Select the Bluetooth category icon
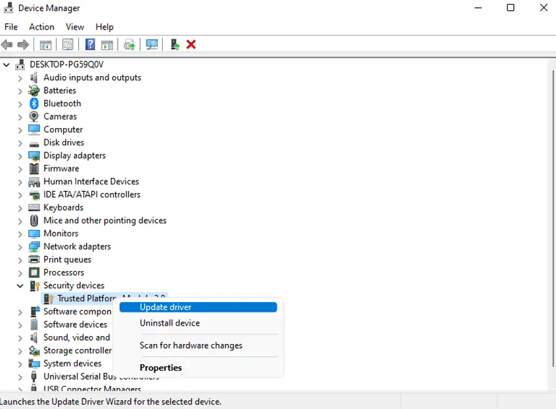The image size is (556, 409). pos(34,104)
